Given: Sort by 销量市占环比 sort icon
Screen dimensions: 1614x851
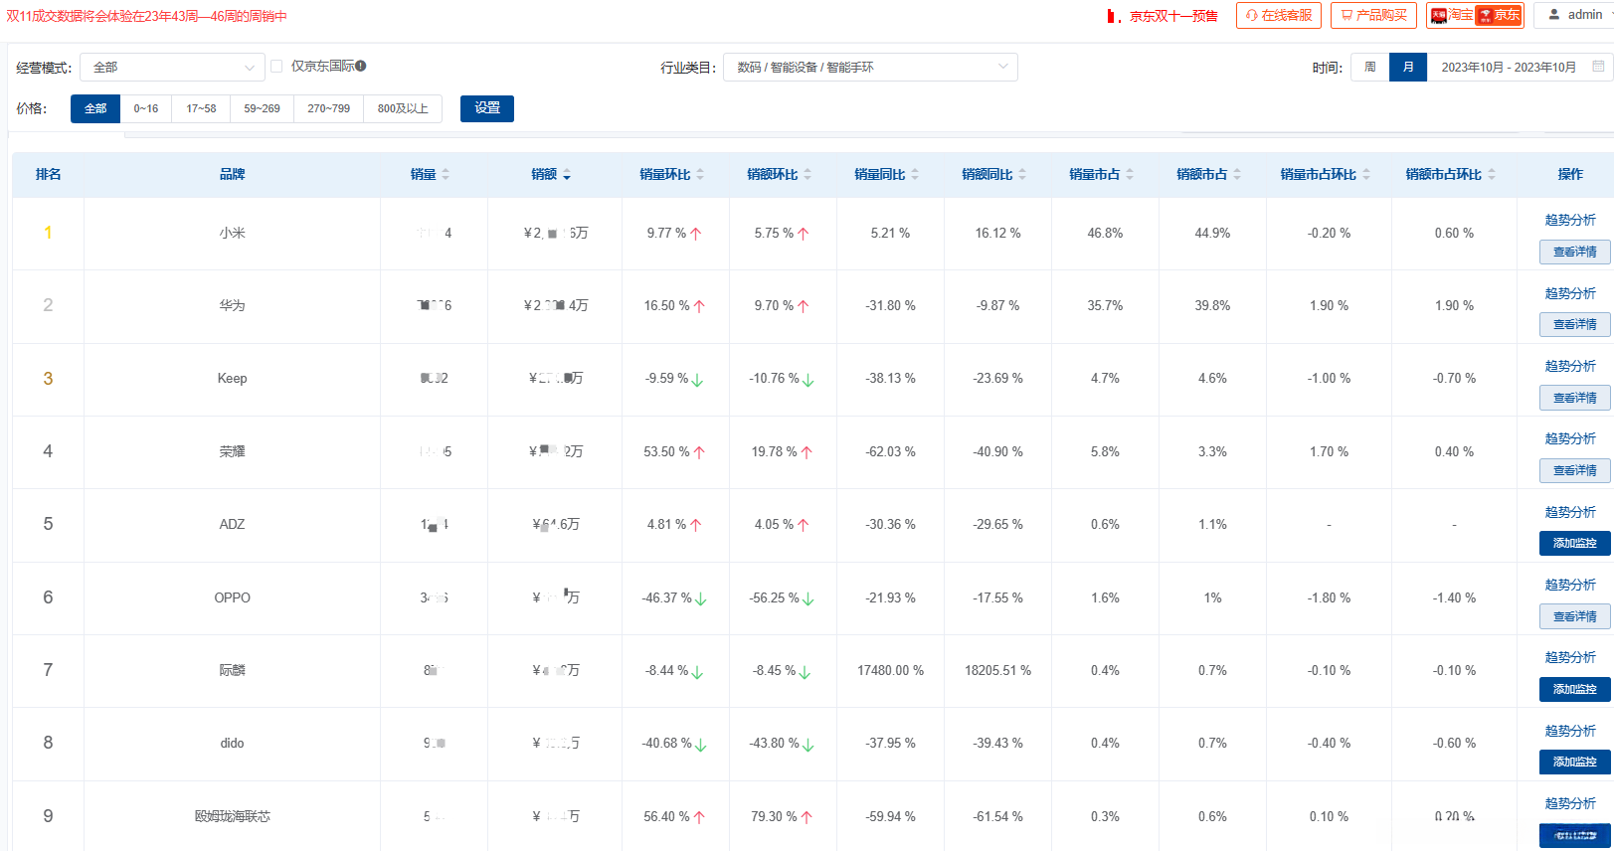Looking at the screenshot, I should click(1366, 175).
